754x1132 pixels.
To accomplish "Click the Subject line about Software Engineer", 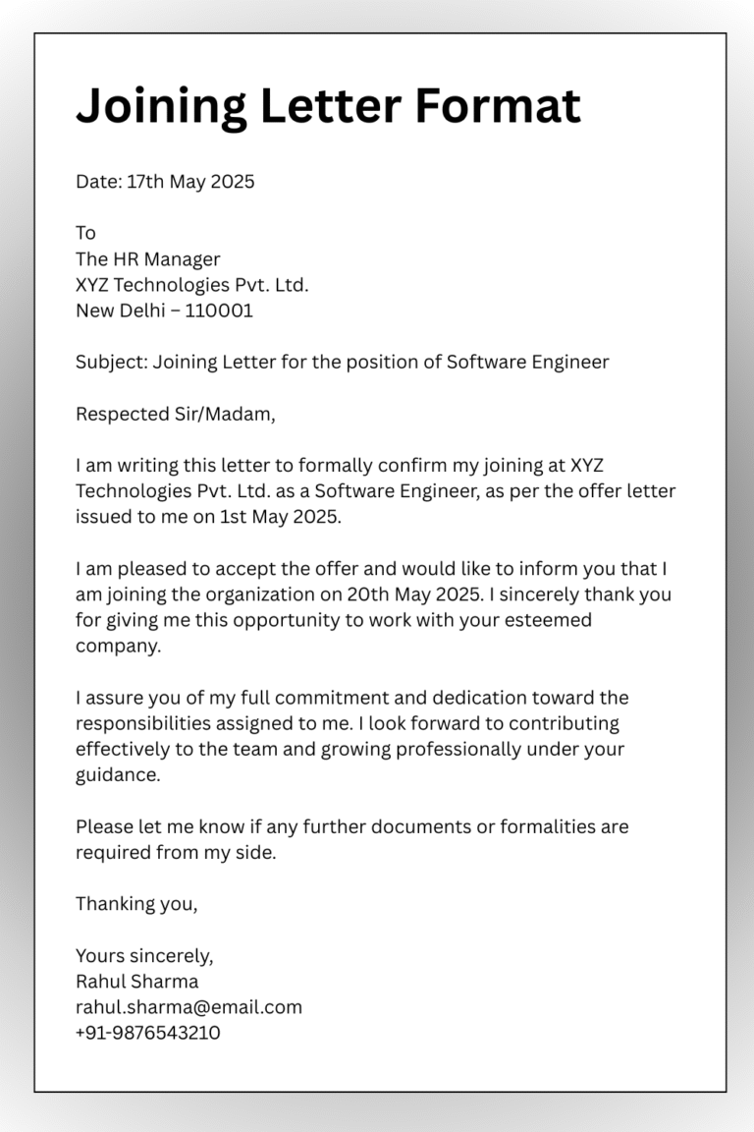I will (342, 362).
